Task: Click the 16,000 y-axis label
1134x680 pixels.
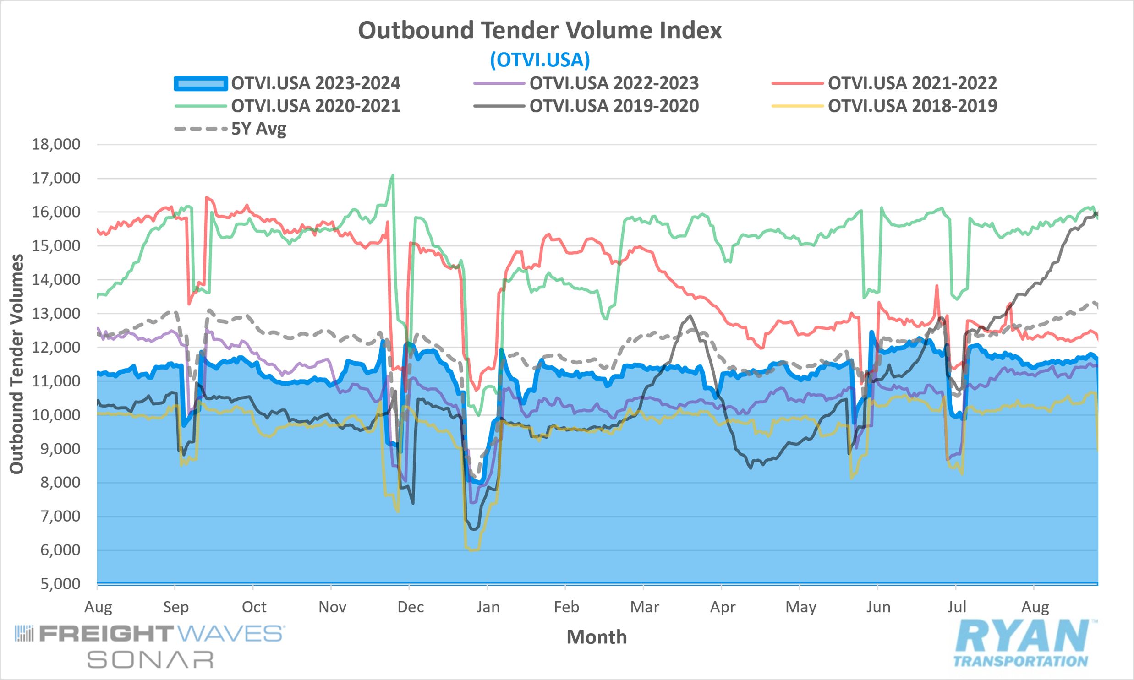Action: point(56,212)
